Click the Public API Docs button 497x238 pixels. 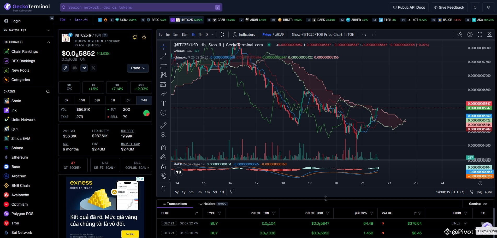409,7
